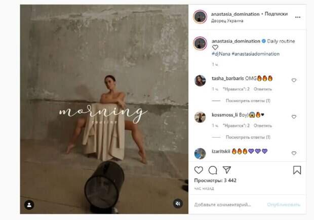Open the Дворец Украина location link

tap(227, 21)
